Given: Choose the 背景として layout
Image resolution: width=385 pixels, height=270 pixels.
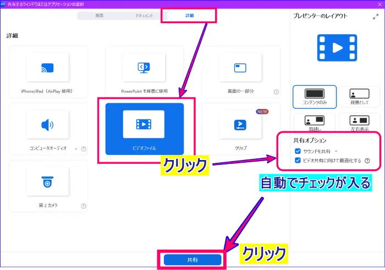Looking at the screenshot, I should click(x=360, y=97).
